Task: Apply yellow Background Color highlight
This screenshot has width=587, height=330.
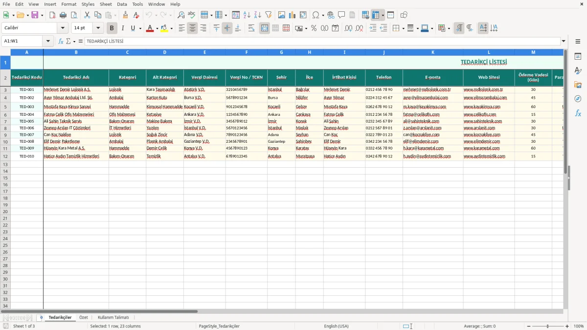Action: (x=164, y=28)
